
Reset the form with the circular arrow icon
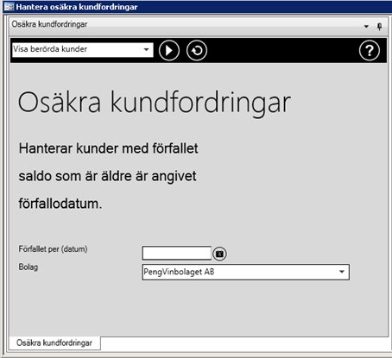pyautogui.click(x=197, y=51)
